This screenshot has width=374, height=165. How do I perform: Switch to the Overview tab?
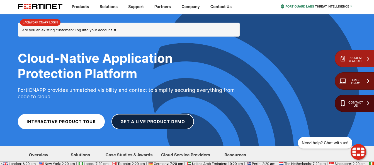38,155
